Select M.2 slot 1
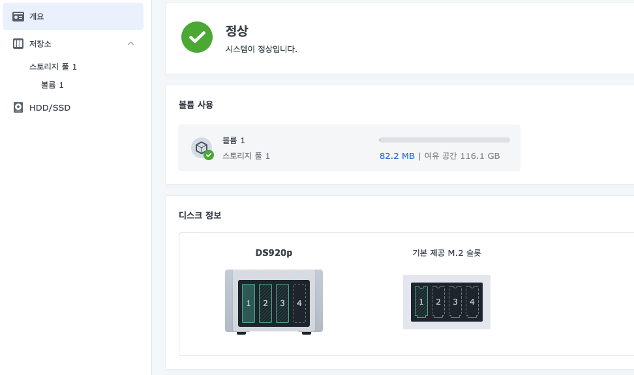Screen dimensions: 634x375 (421, 302)
